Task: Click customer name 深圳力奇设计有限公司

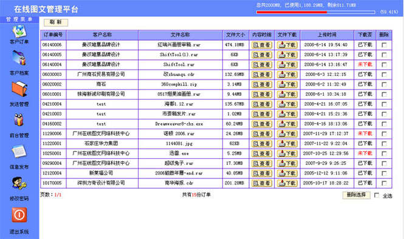Action: coord(101,183)
